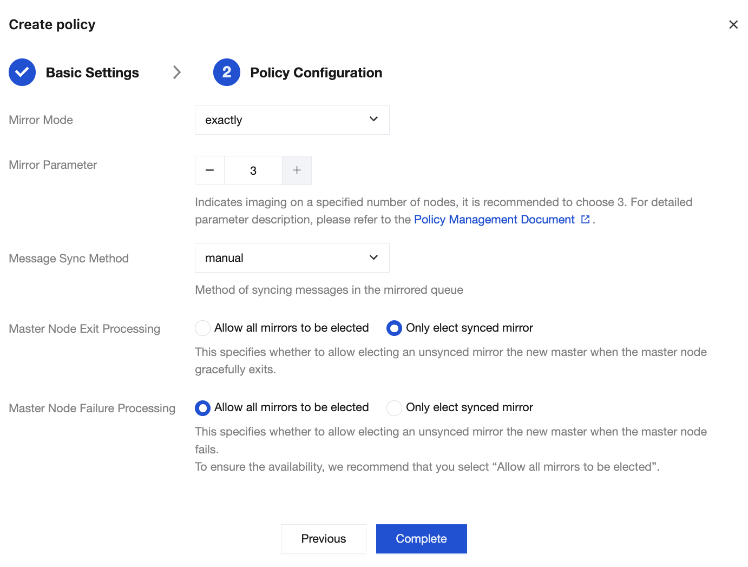Choose Only elect synced mirror for Failure Processing
Viewport: 748px width, 567px height.
pyautogui.click(x=394, y=407)
